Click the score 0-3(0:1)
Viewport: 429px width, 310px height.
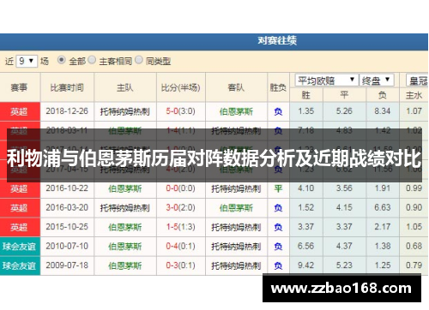click(181, 265)
